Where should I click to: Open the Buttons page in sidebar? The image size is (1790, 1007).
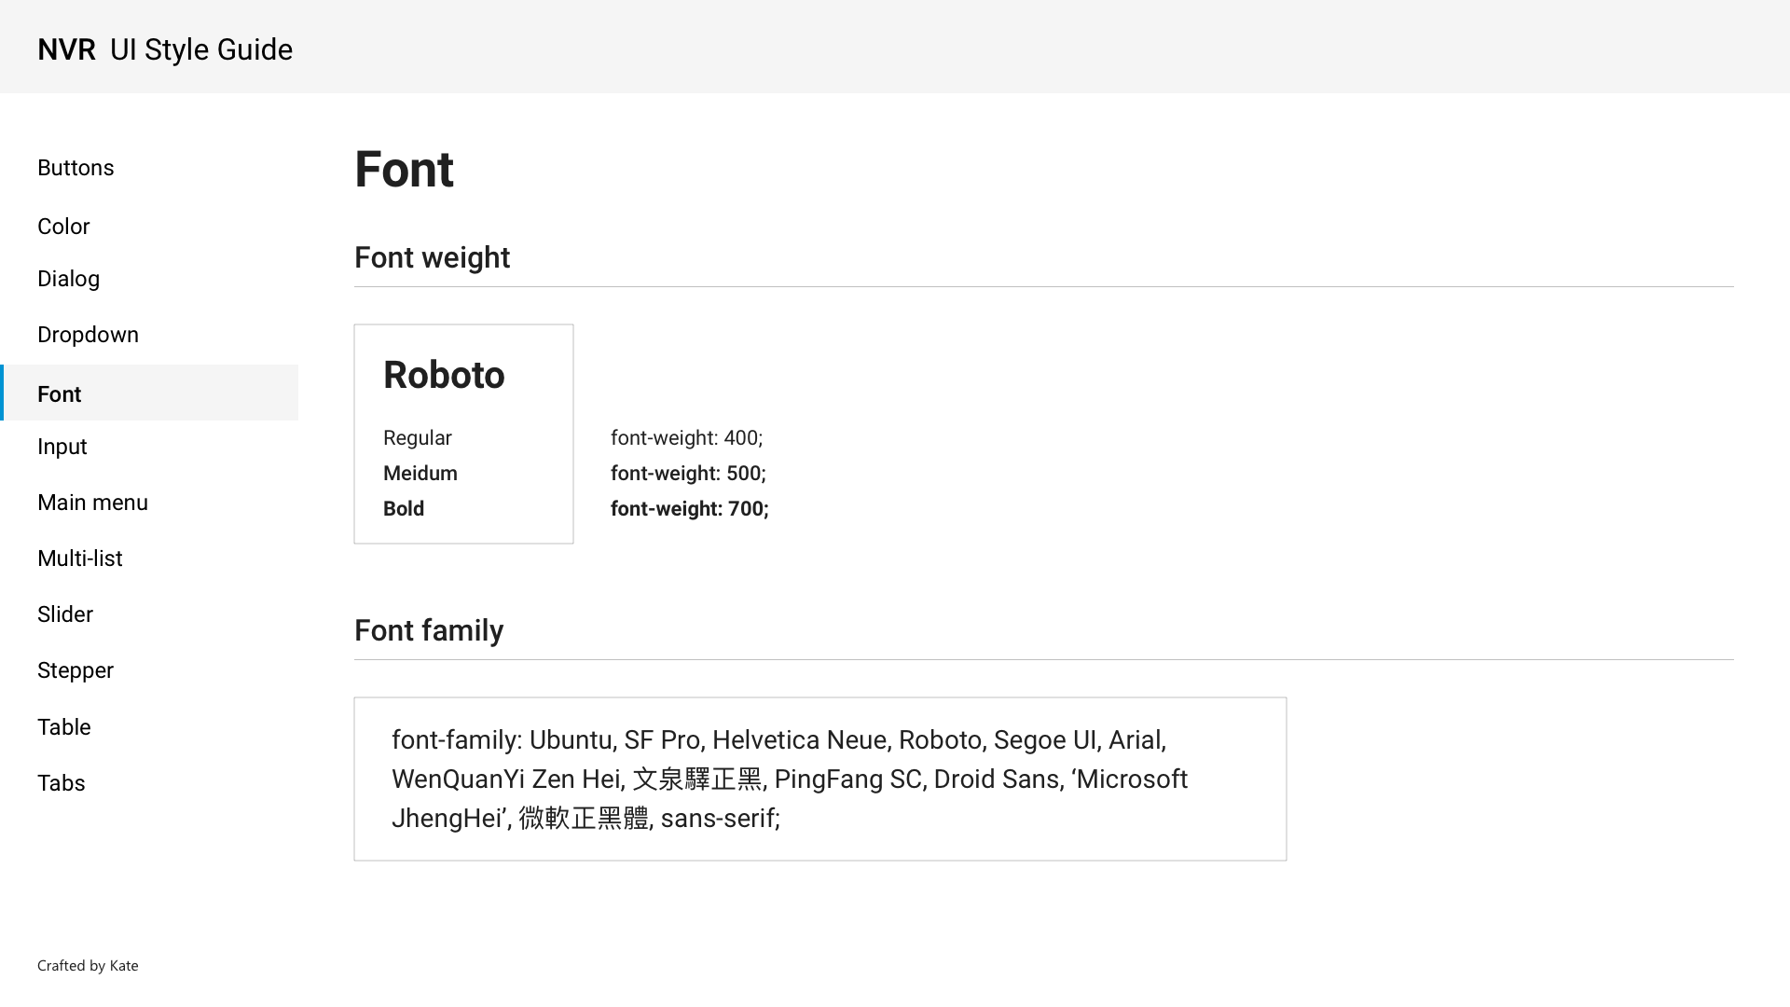tap(76, 168)
